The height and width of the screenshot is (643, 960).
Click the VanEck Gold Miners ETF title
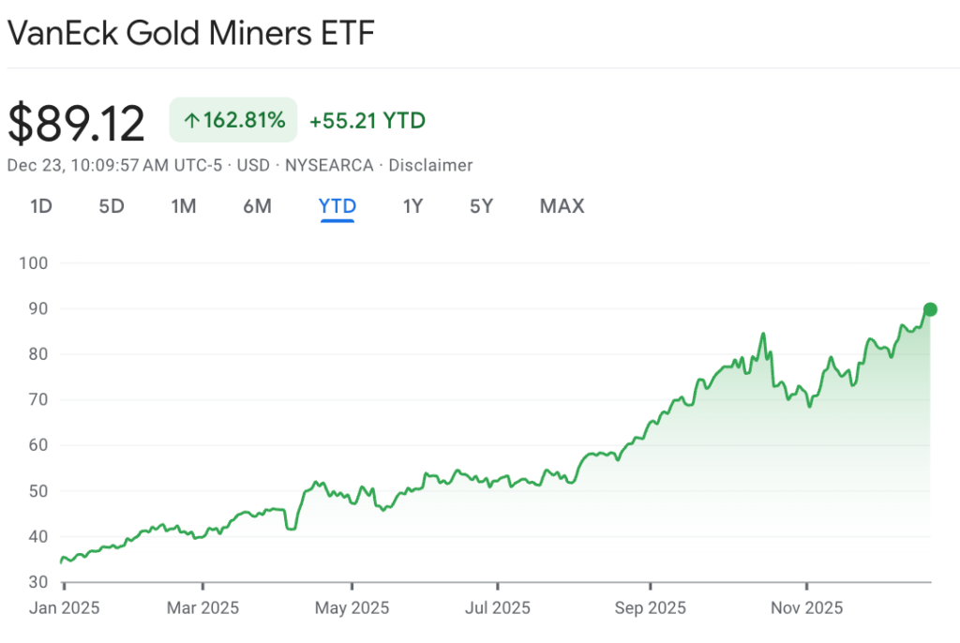pyautogui.click(x=190, y=34)
